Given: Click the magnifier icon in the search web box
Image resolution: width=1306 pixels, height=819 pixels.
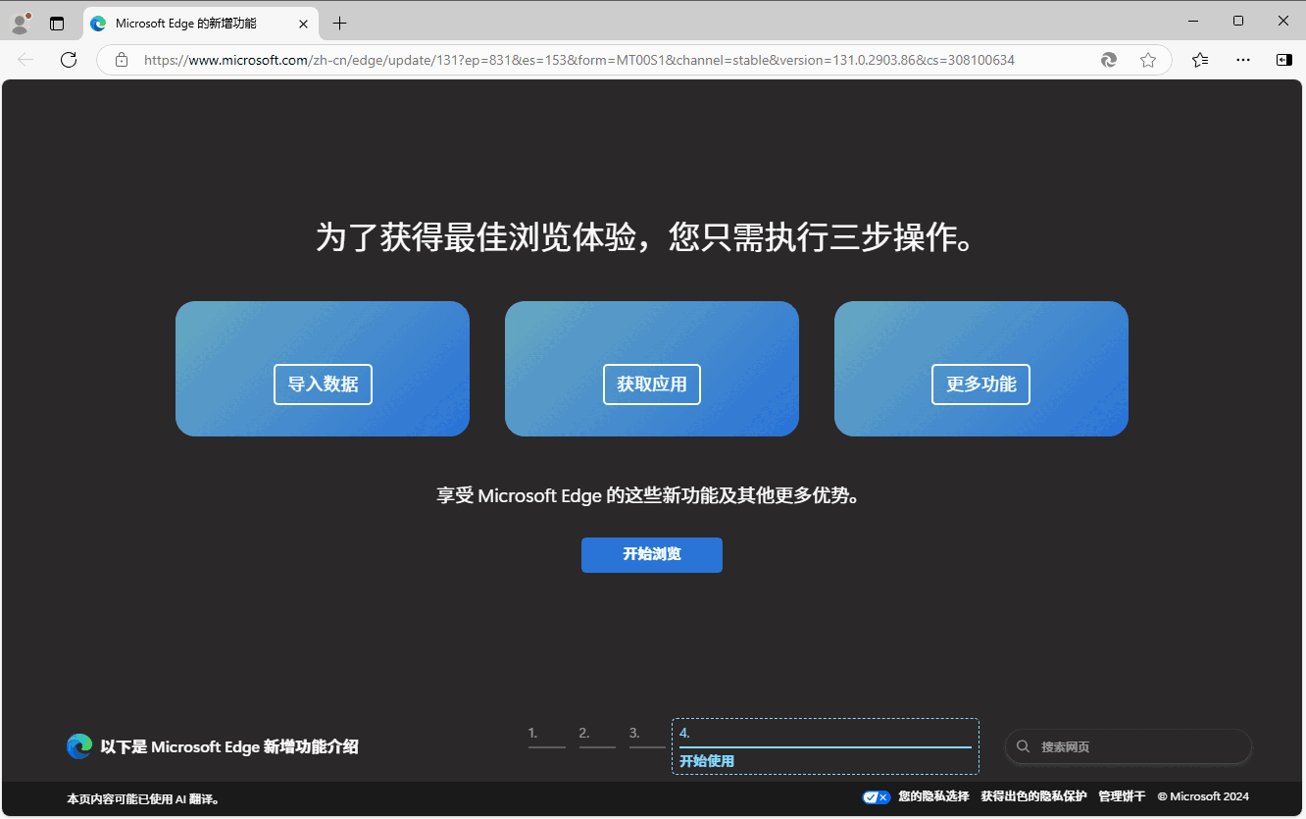Looking at the screenshot, I should pyautogui.click(x=1023, y=746).
